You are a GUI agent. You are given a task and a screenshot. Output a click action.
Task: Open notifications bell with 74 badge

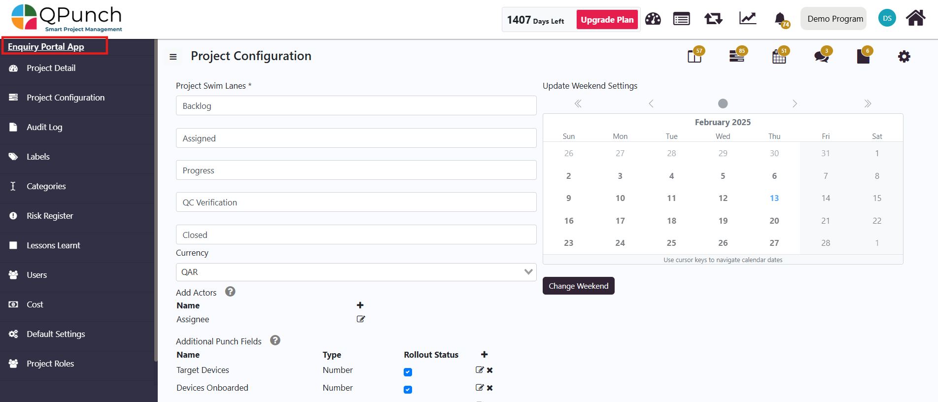[x=781, y=20]
